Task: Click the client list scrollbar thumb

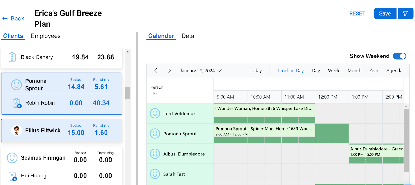Action: pyautogui.click(x=128, y=93)
